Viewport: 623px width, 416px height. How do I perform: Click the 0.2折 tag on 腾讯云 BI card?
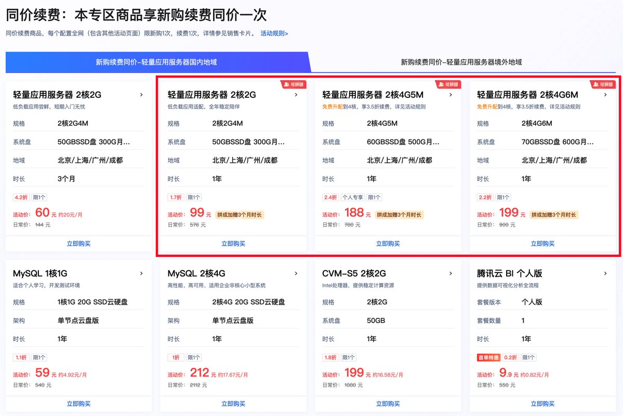tap(511, 358)
